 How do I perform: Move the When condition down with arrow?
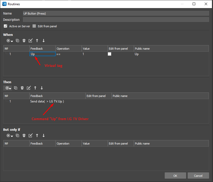44,41
